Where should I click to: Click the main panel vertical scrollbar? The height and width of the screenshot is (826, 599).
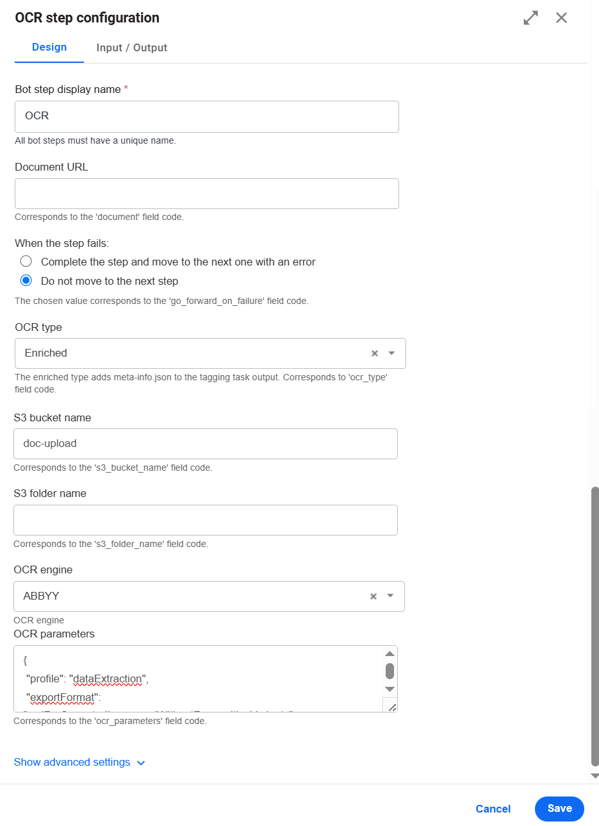(x=595, y=627)
